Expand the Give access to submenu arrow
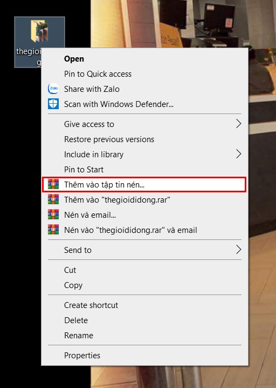This screenshot has width=276, height=388. pos(238,124)
